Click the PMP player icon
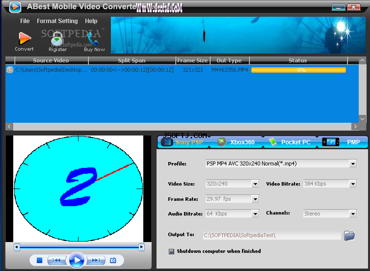The image size is (370, 271). click(331, 142)
